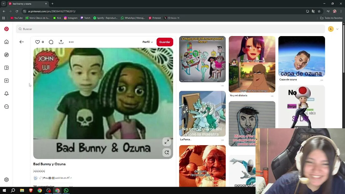Open the Chrome three-dot menu
This screenshot has width=345, height=194.
click(341, 11)
